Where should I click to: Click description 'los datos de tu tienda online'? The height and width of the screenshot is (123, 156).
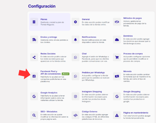94,25
